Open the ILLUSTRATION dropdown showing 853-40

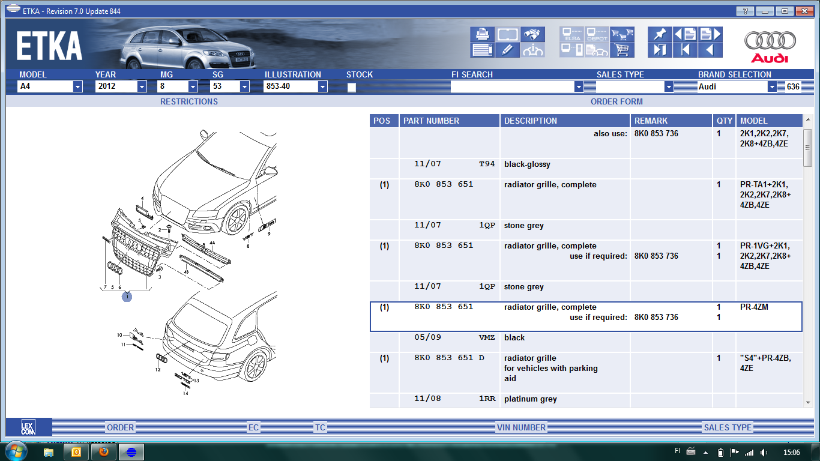322,86
